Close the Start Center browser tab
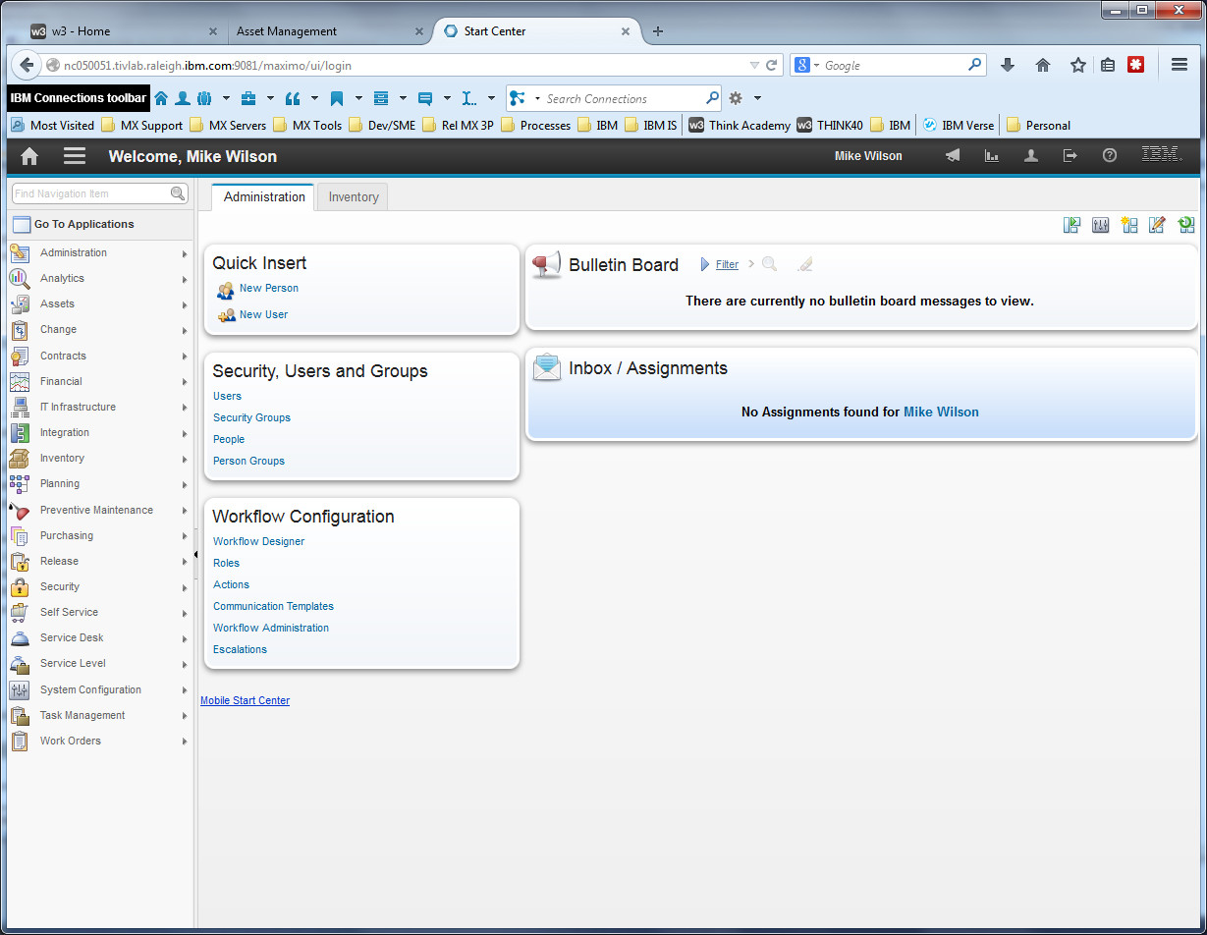This screenshot has height=935, width=1207. (626, 31)
